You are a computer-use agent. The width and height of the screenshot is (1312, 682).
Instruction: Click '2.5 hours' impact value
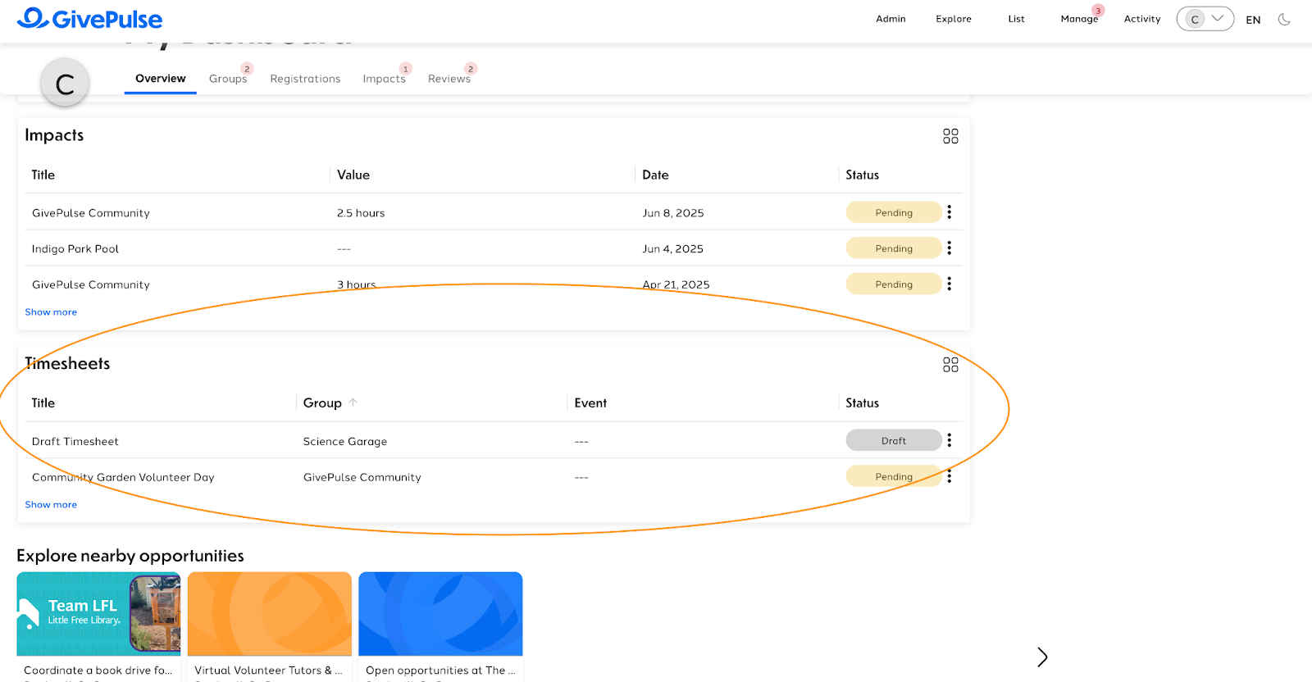click(x=361, y=213)
